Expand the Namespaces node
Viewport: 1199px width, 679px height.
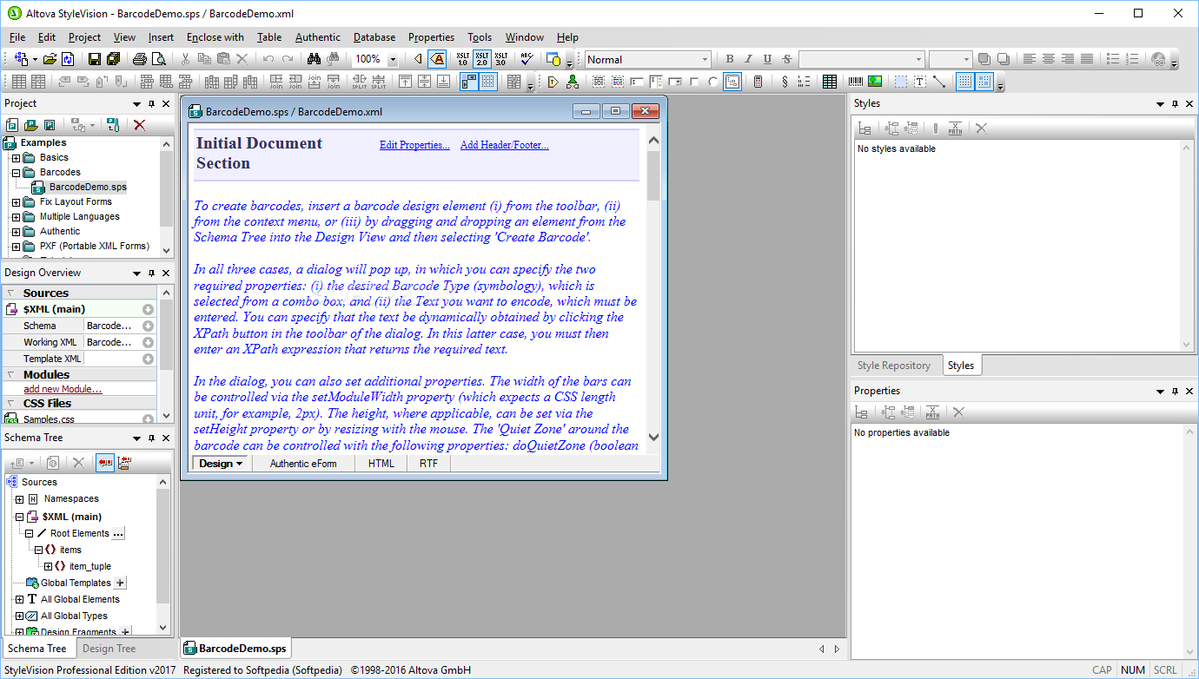[x=19, y=499]
